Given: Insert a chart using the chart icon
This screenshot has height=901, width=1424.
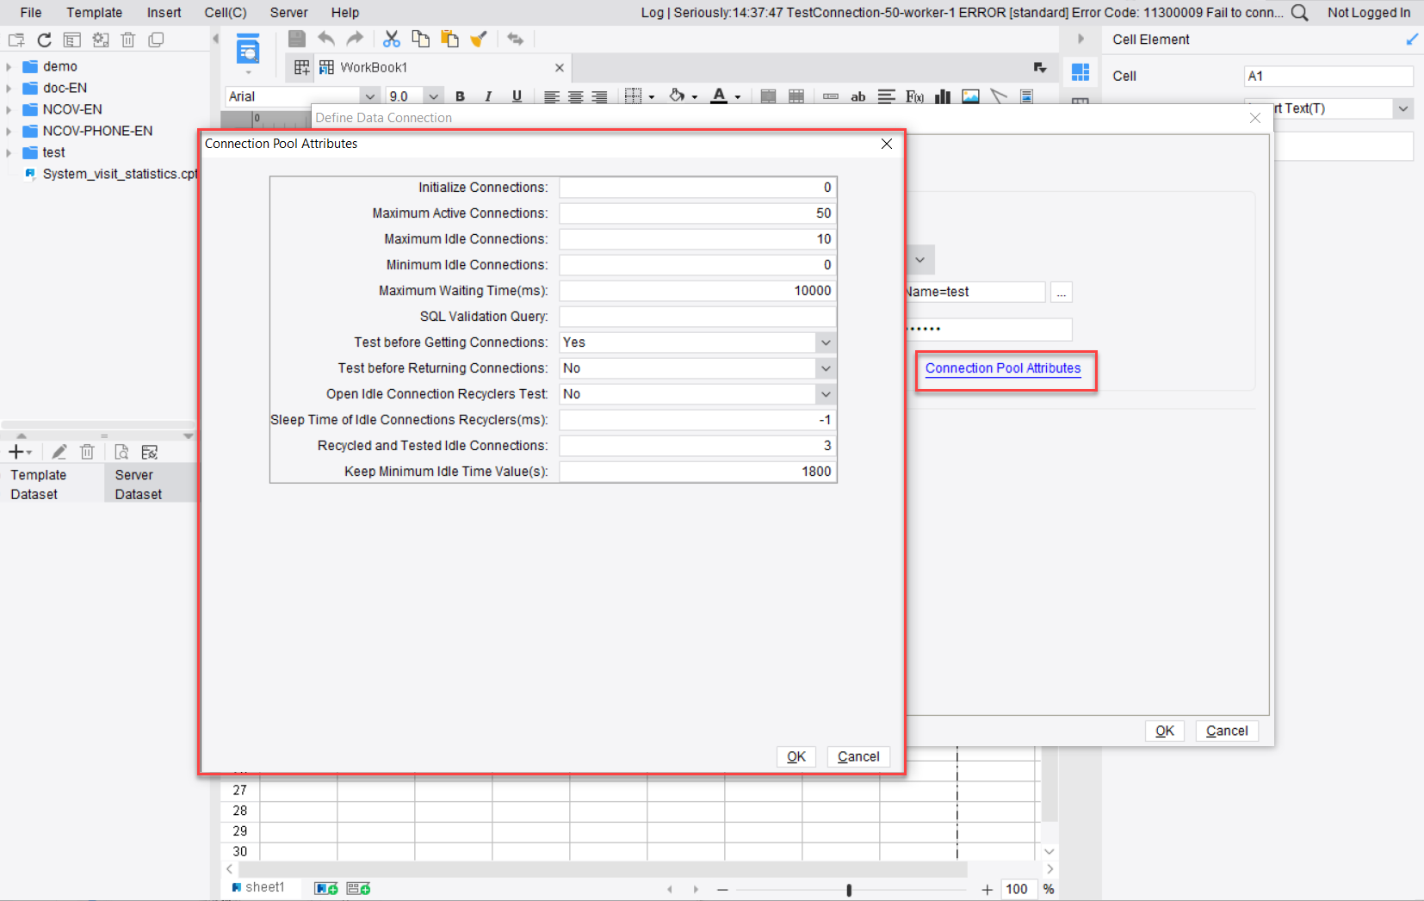Looking at the screenshot, I should pyautogui.click(x=941, y=96).
